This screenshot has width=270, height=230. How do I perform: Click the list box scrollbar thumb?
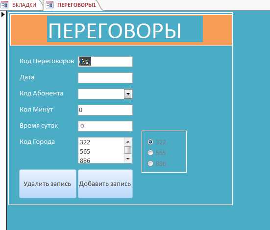tap(128, 150)
